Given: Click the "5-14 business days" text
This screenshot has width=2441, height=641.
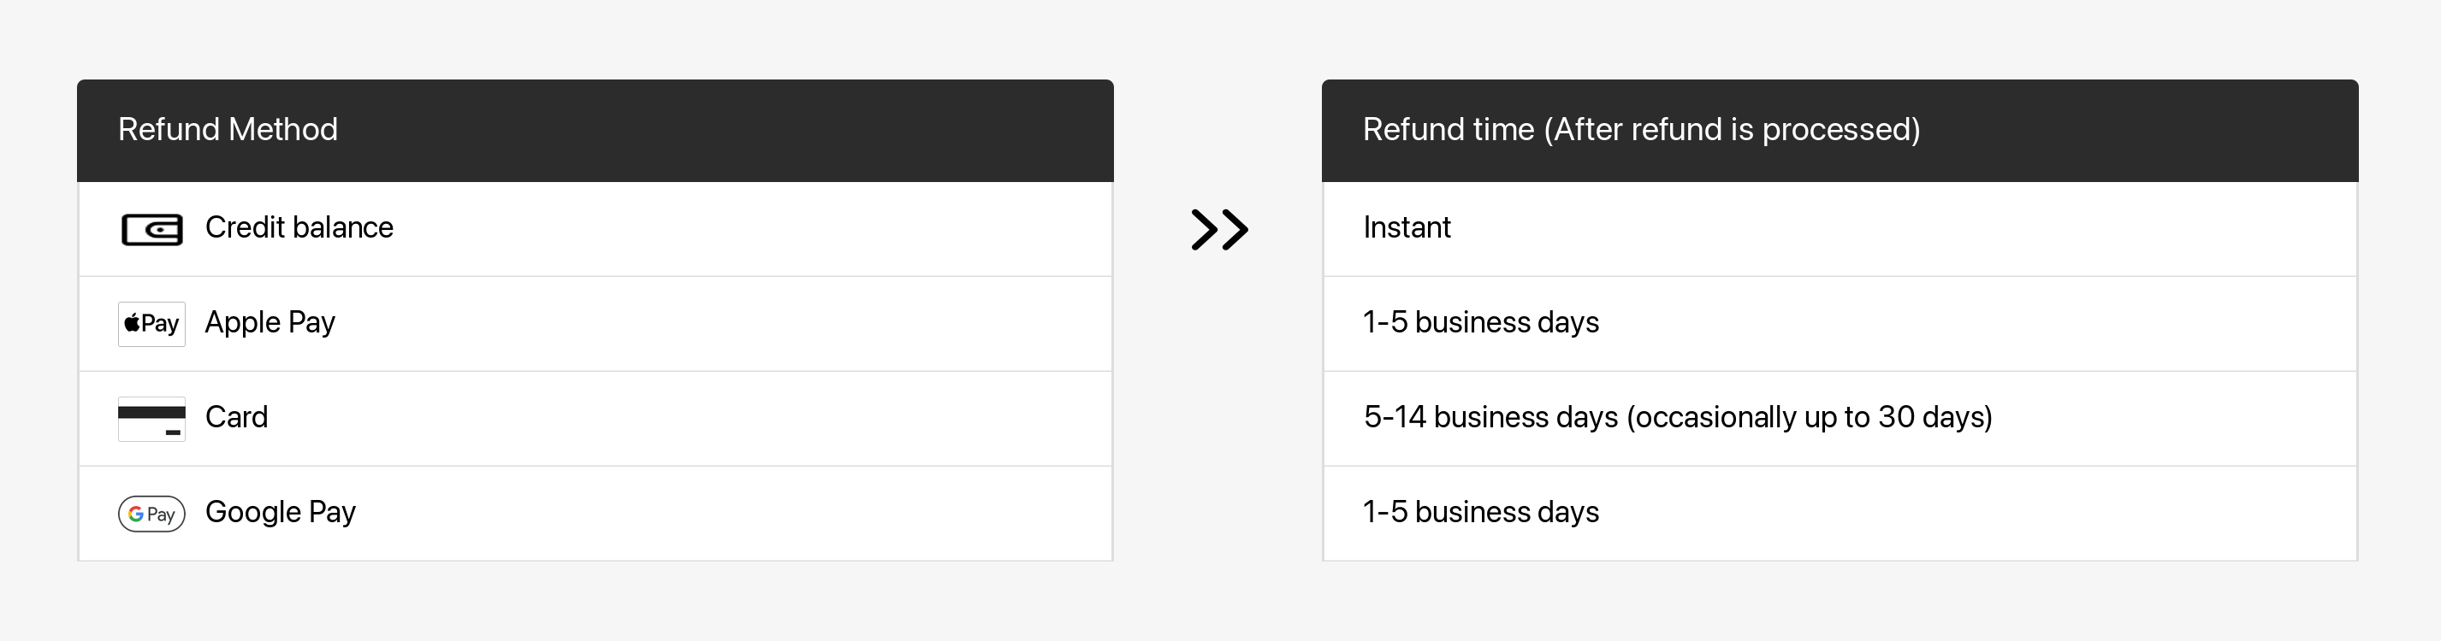Looking at the screenshot, I should point(1490,418).
